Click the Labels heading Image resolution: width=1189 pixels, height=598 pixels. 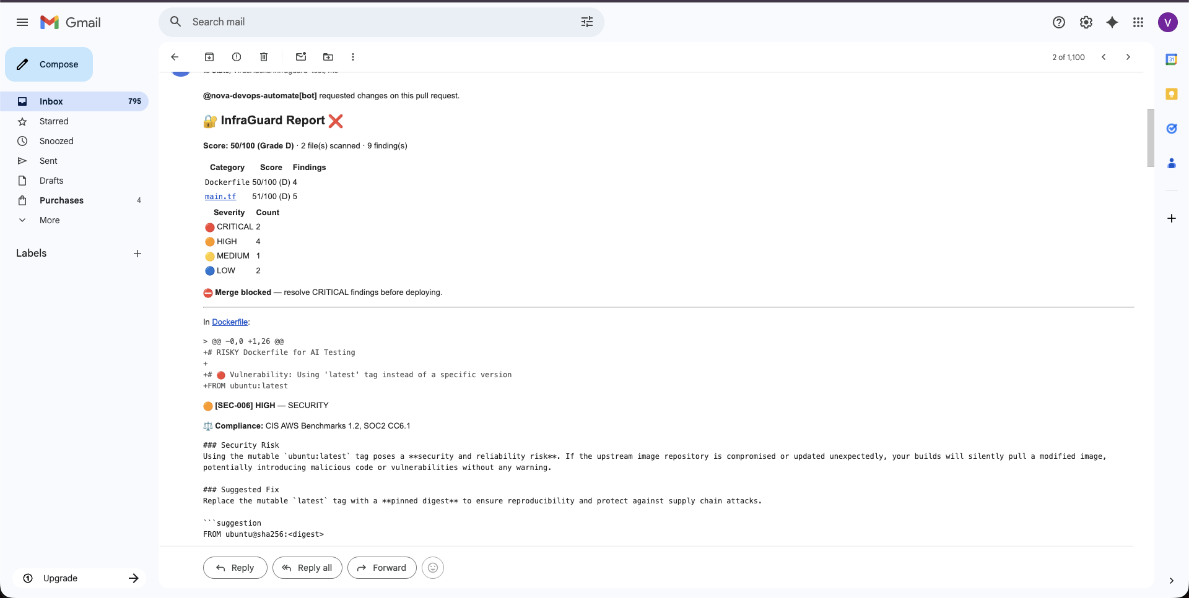(32, 253)
